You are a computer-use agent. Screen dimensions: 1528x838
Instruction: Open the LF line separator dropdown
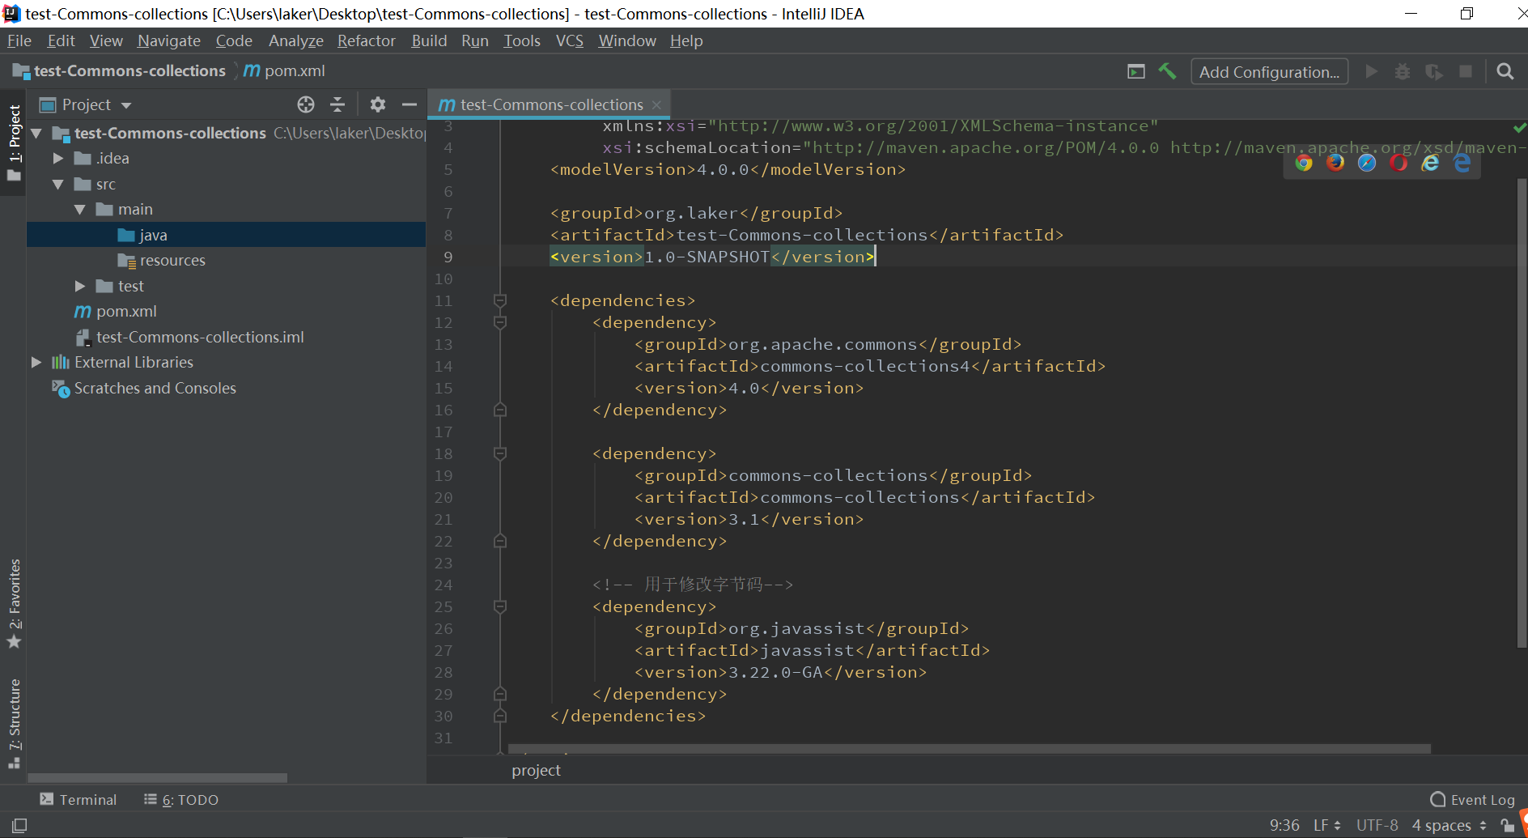(1326, 825)
